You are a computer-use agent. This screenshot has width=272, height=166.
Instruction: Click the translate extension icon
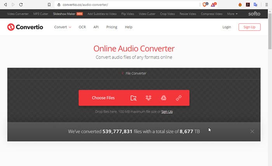click(255, 5)
